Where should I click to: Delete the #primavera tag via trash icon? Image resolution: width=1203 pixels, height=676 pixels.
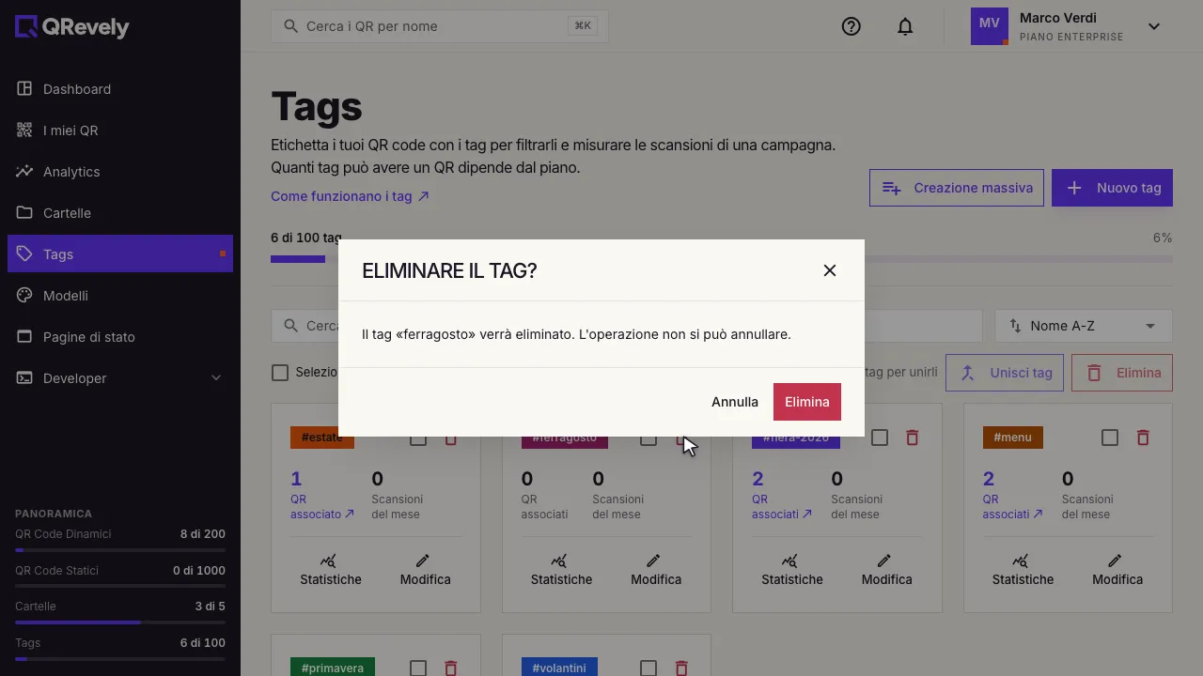coord(450,668)
